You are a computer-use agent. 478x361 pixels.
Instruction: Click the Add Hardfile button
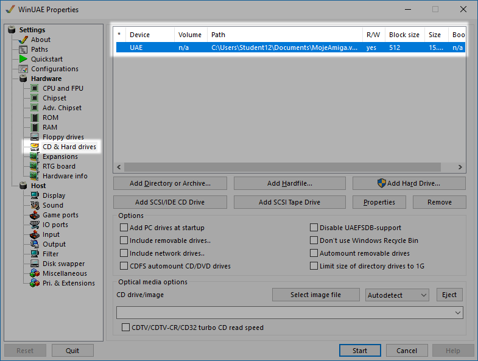click(x=290, y=184)
